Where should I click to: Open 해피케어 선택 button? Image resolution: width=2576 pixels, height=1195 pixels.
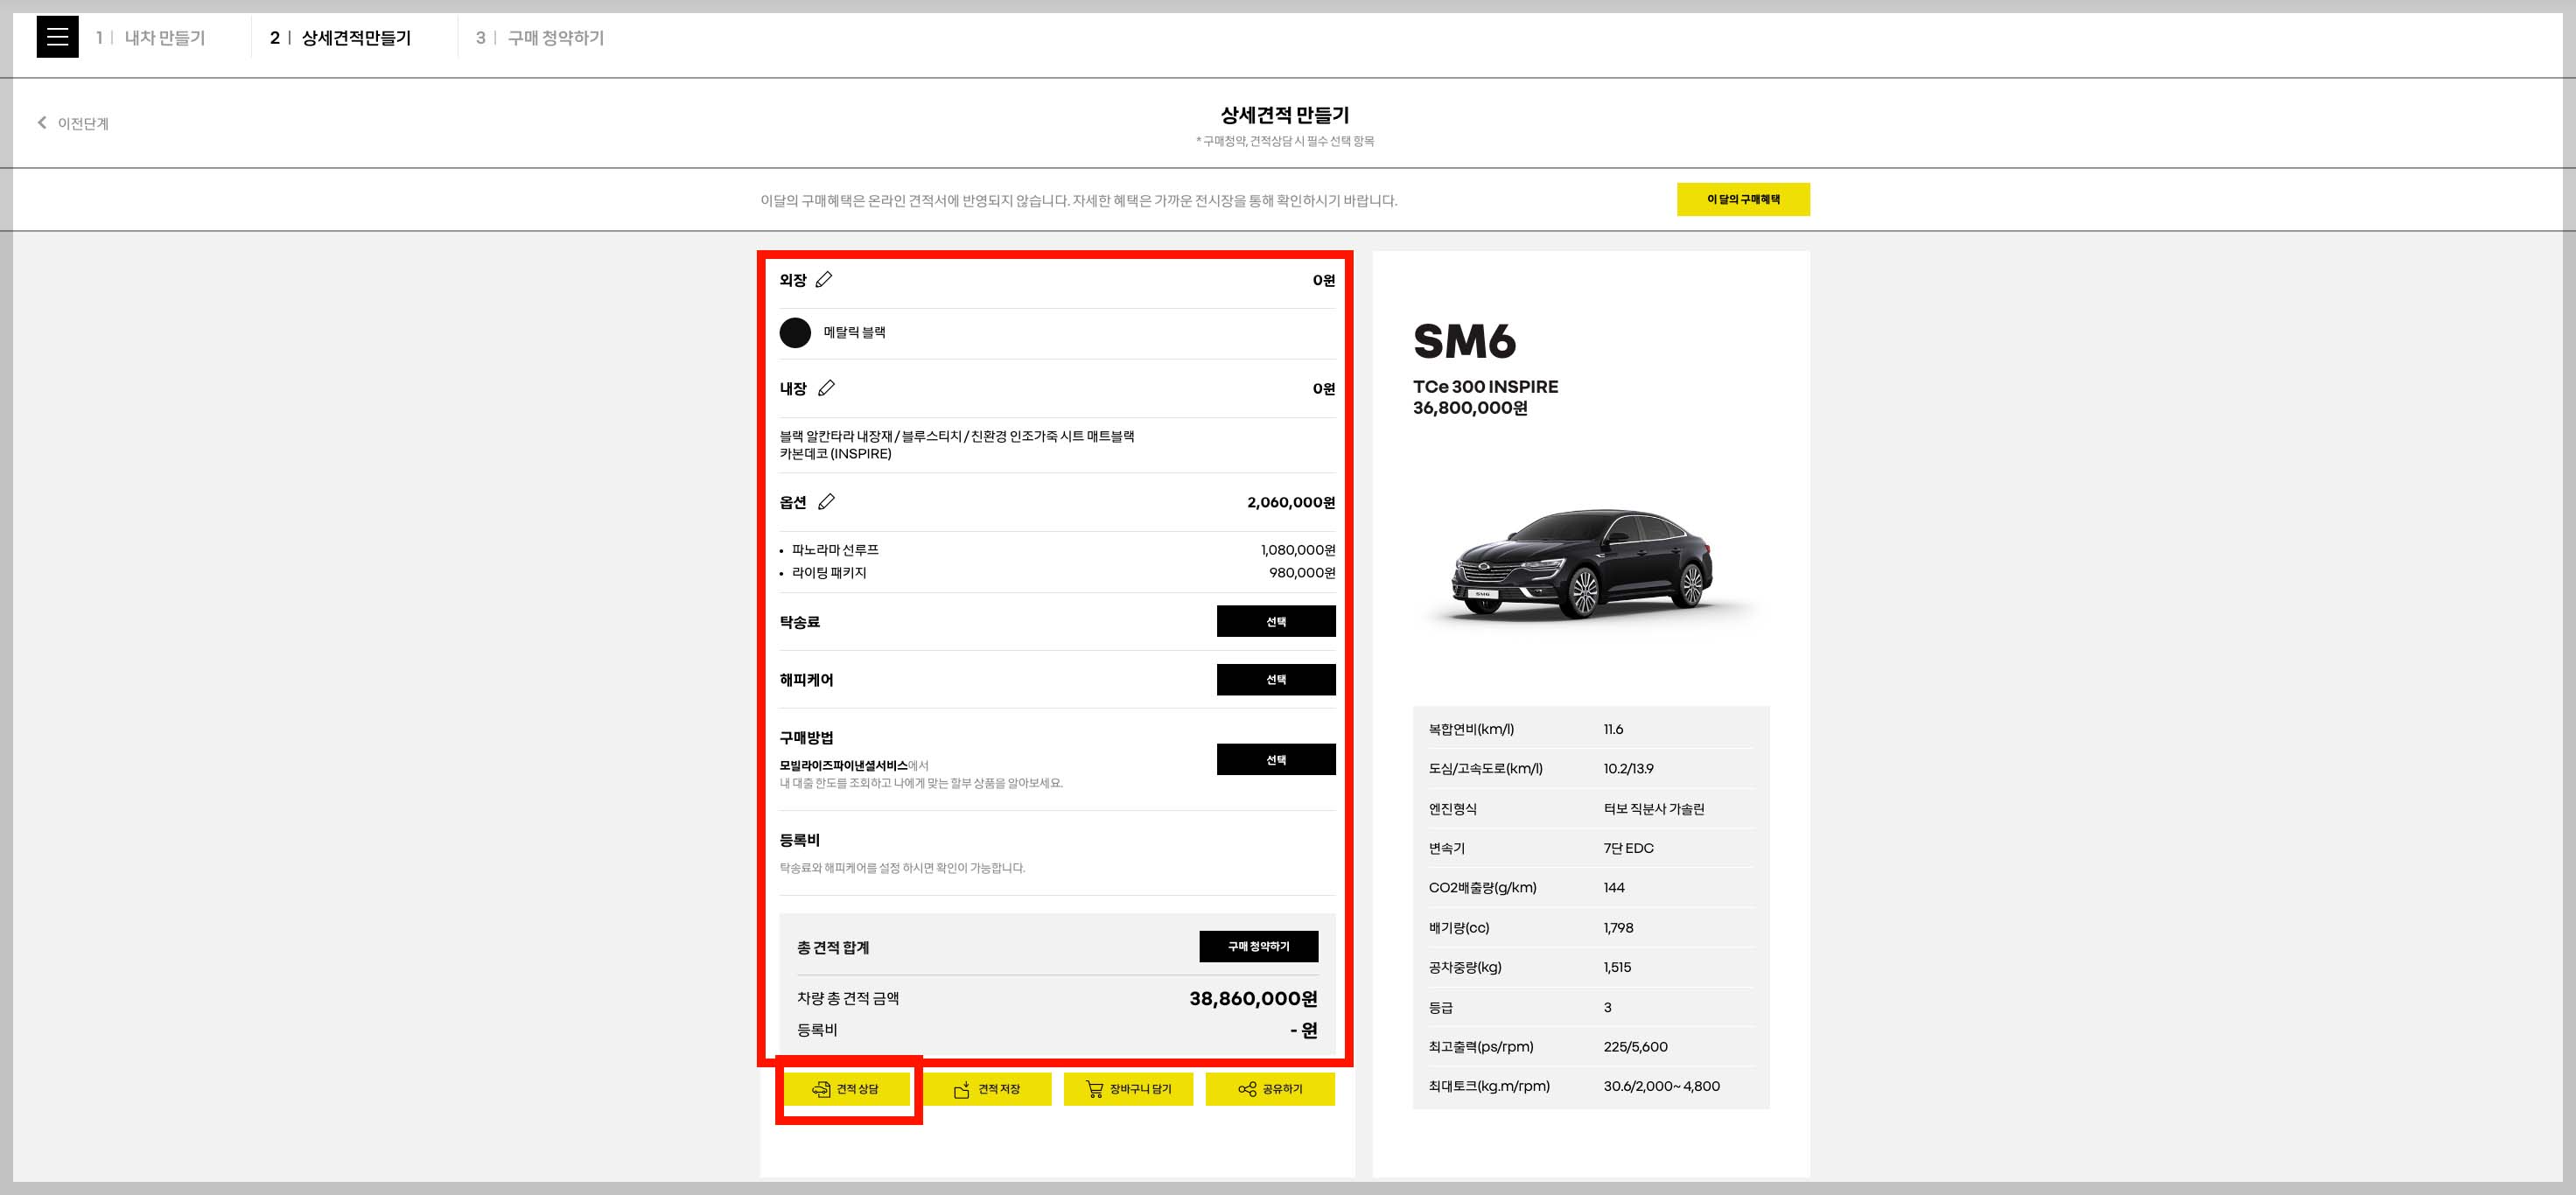click(1275, 679)
